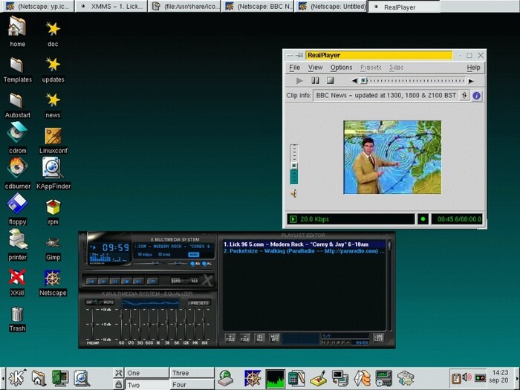Click the seek forward arrow in RealPlayer
The image size is (520, 390).
coord(470,80)
